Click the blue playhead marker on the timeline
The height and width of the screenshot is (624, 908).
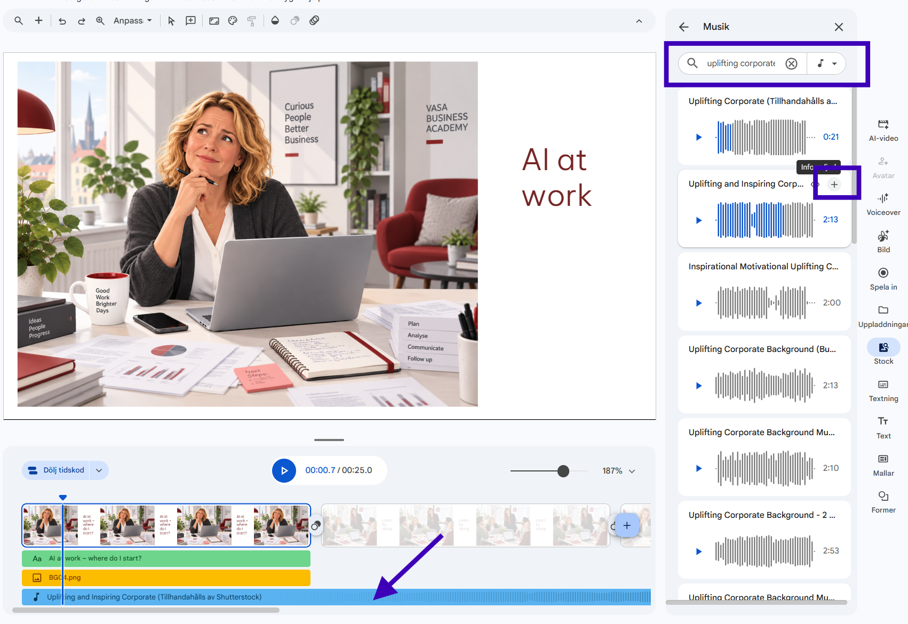click(x=63, y=497)
